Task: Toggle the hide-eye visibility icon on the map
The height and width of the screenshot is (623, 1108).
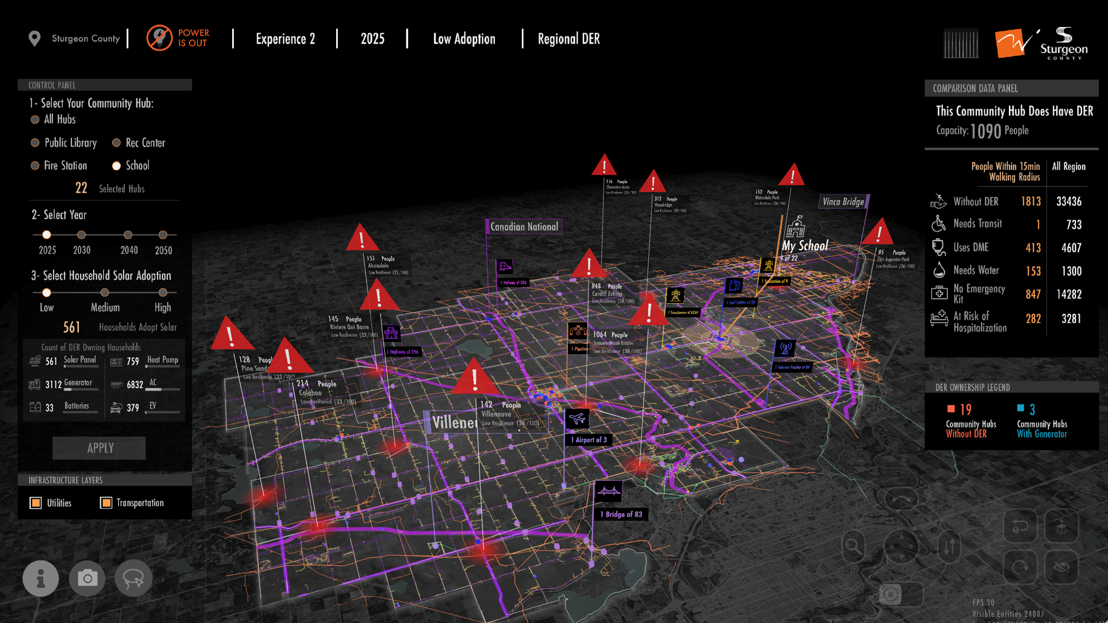Action: pos(1061,566)
